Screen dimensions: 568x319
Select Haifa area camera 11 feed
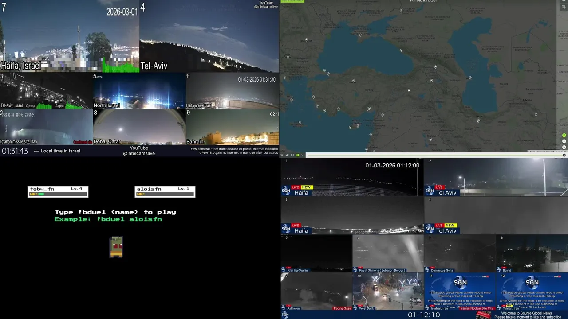click(232, 91)
